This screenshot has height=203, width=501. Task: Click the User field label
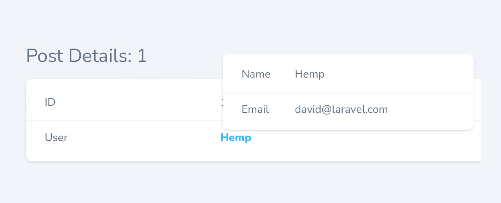click(56, 138)
